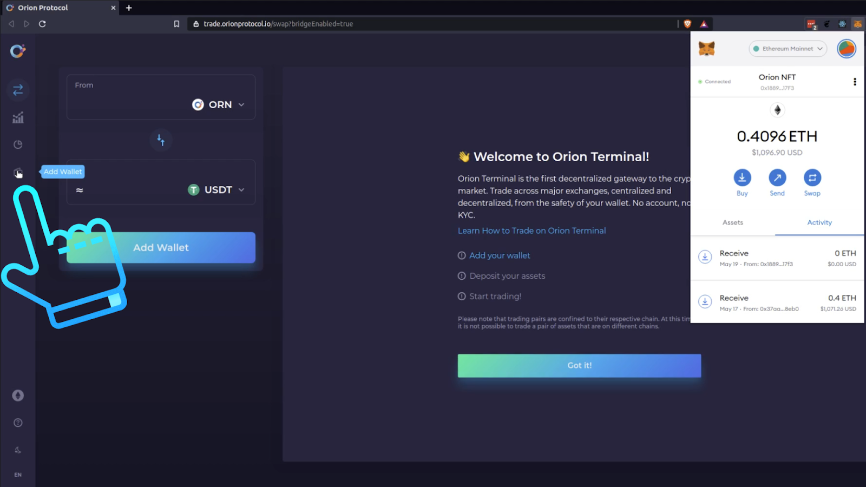Click the 0.4096 ETH balance

(777, 136)
